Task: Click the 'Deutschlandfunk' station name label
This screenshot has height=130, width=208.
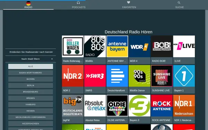Action: 116,90
